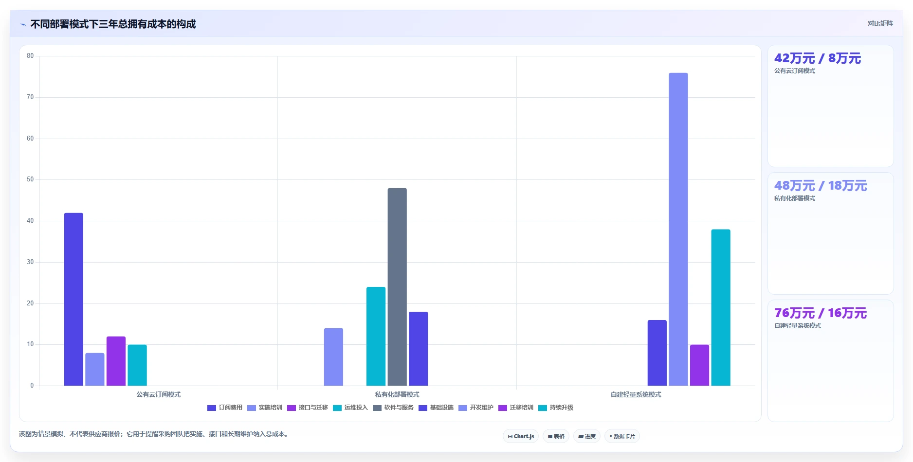
Task: Select the teal 运维投入 bar under 公有云订阅模式
Action: [x=137, y=365]
